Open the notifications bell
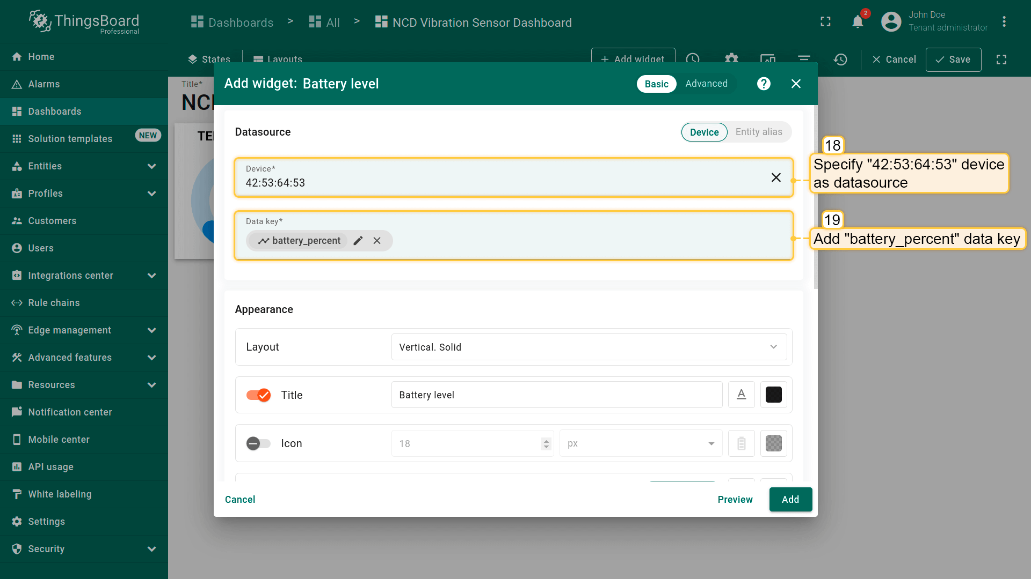Viewport: 1031px width, 579px height. coord(858,22)
